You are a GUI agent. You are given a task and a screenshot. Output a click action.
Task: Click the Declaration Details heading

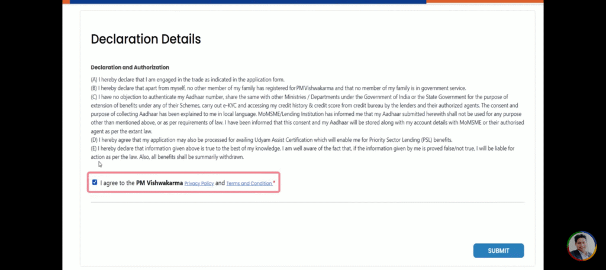pos(146,40)
